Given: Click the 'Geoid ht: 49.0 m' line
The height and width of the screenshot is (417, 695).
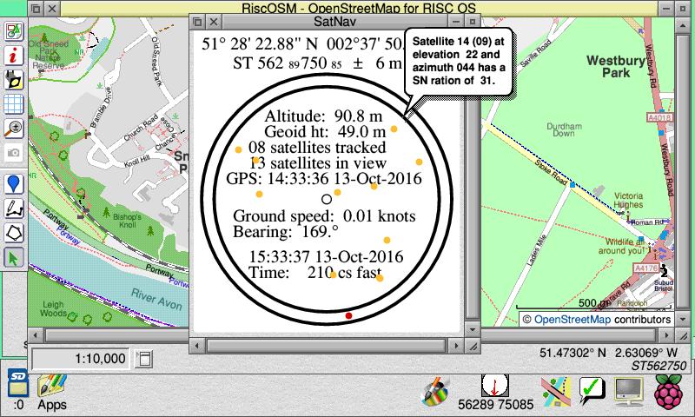Looking at the screenshot, I should (x=325, y=131).
